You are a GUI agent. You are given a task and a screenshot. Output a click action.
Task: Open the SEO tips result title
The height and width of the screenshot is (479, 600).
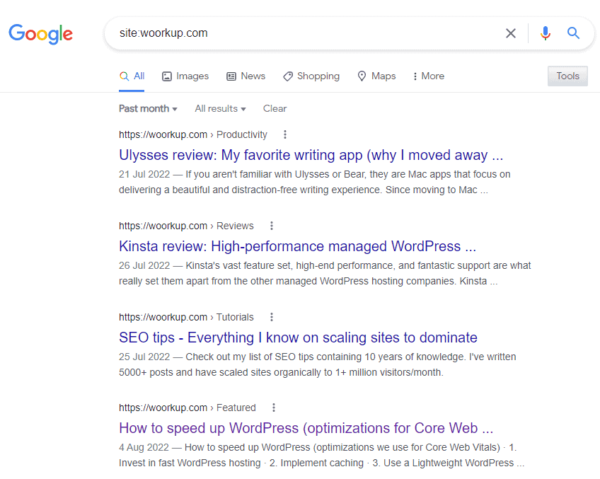click(x=298, y=337)
